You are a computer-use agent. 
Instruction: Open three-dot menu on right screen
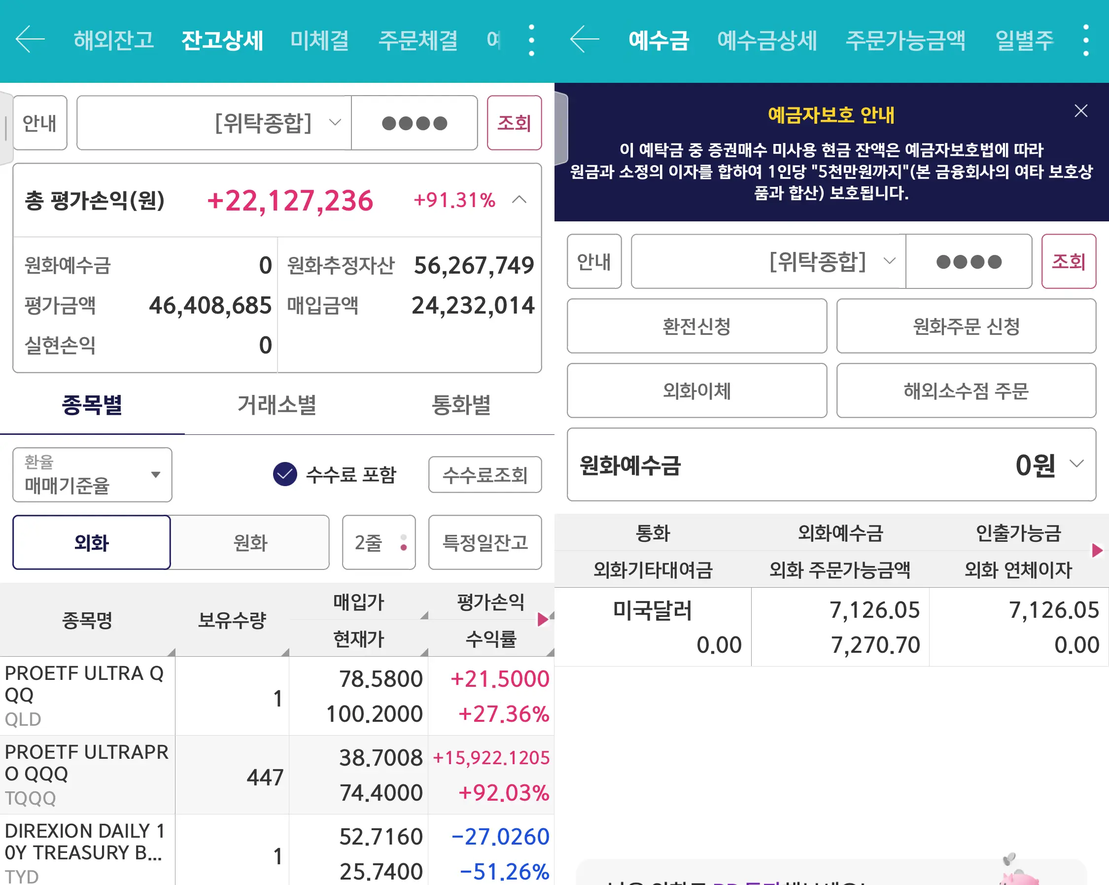tap(1086, 40)
